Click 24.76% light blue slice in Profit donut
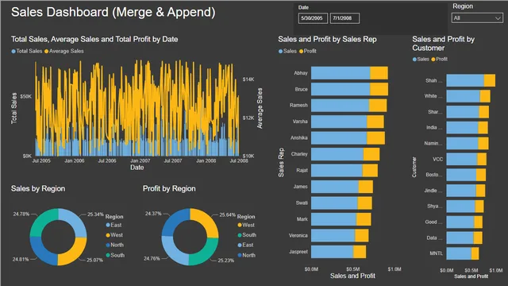Image resolution: width=508 pixels, height=286 pixels. pos(173,252)
